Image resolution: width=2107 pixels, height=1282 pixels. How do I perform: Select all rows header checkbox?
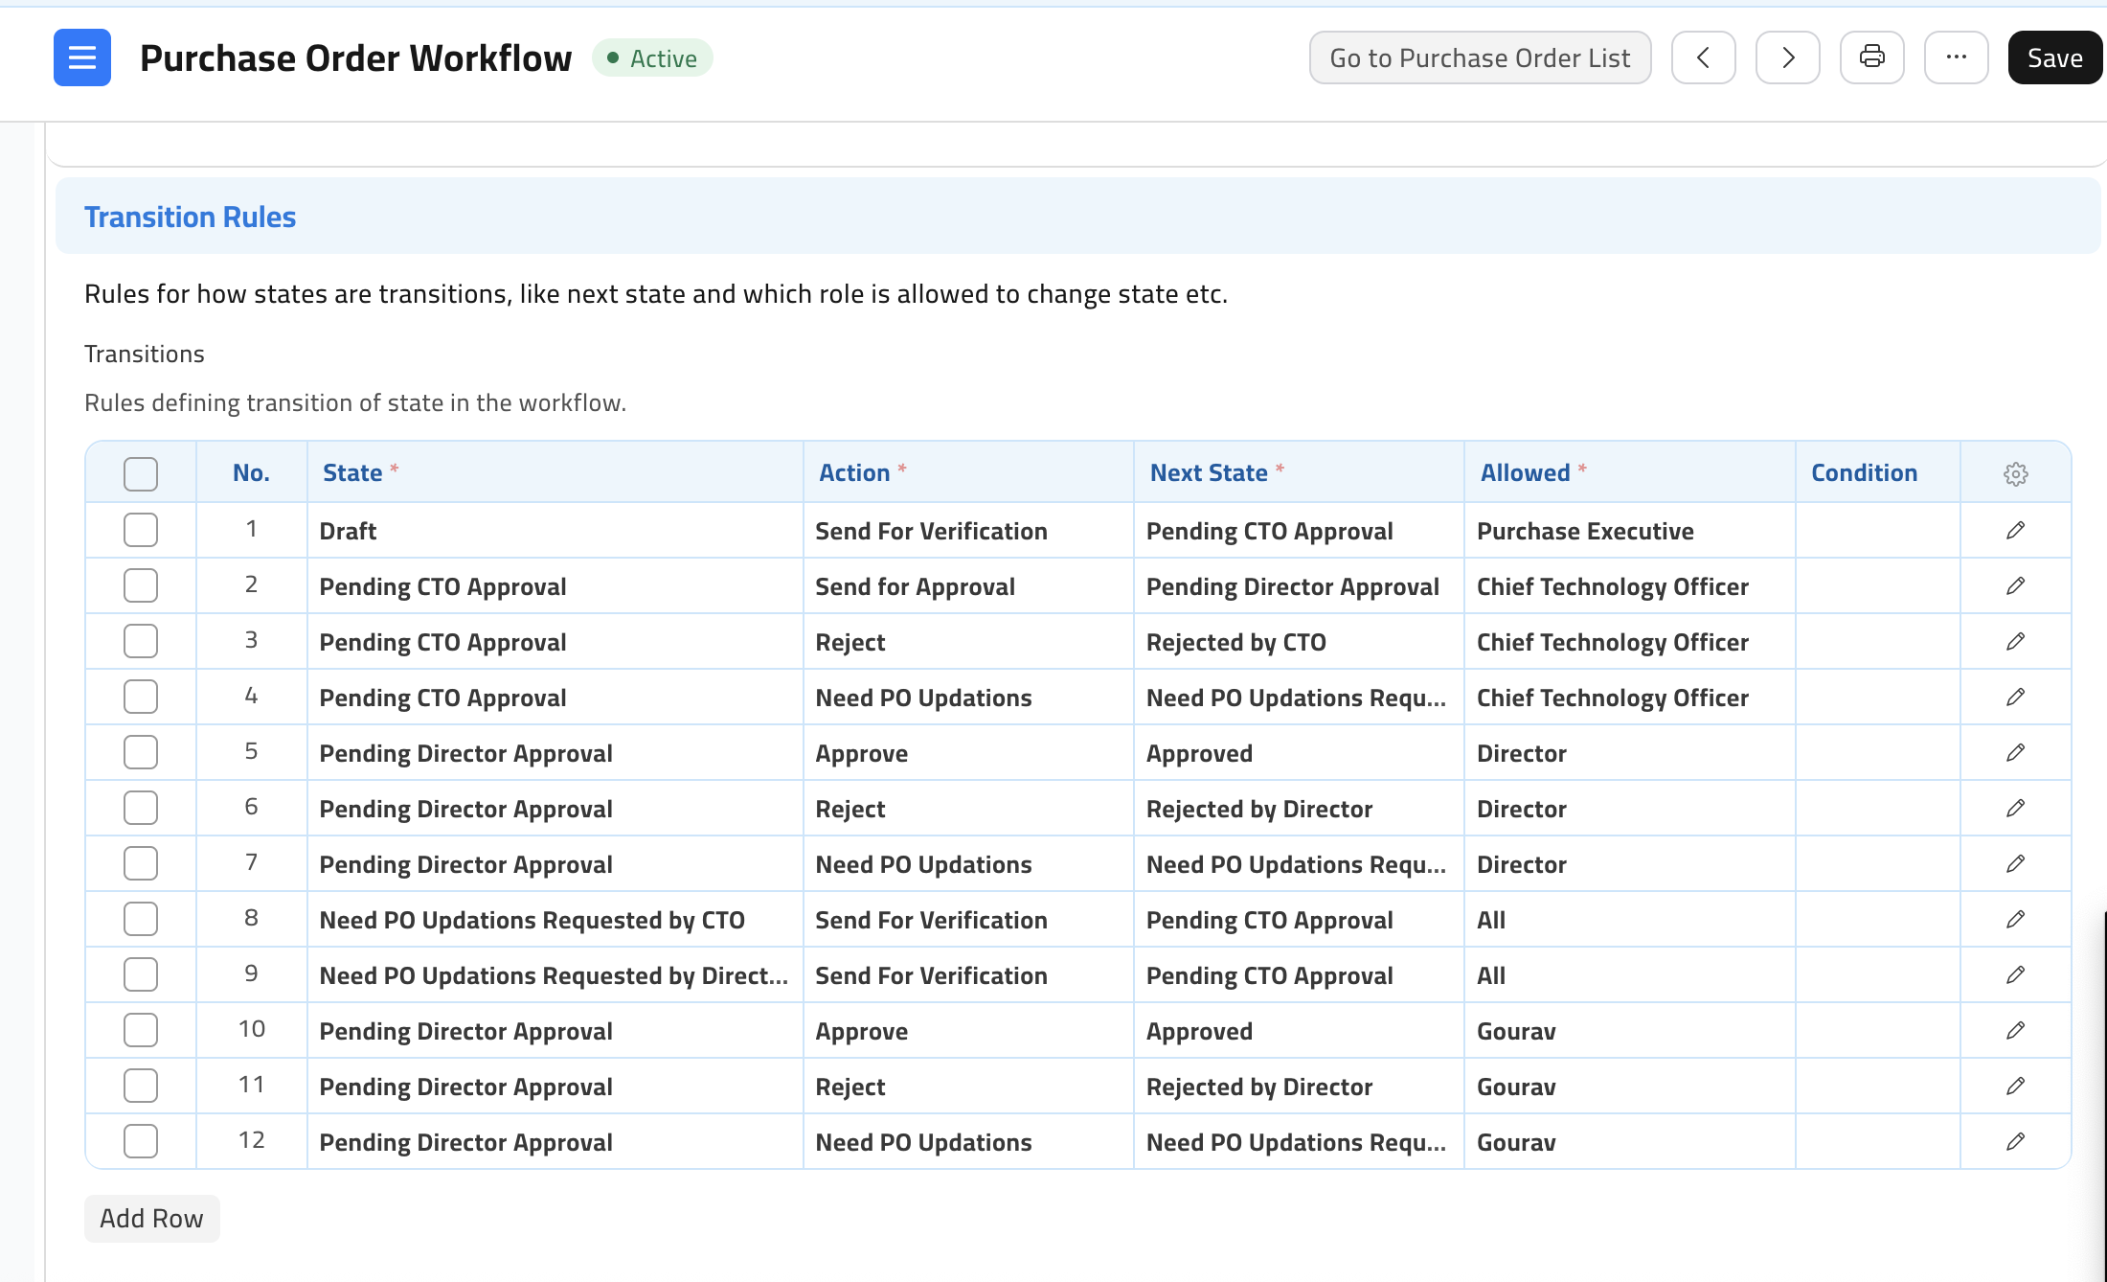point(141,473)
